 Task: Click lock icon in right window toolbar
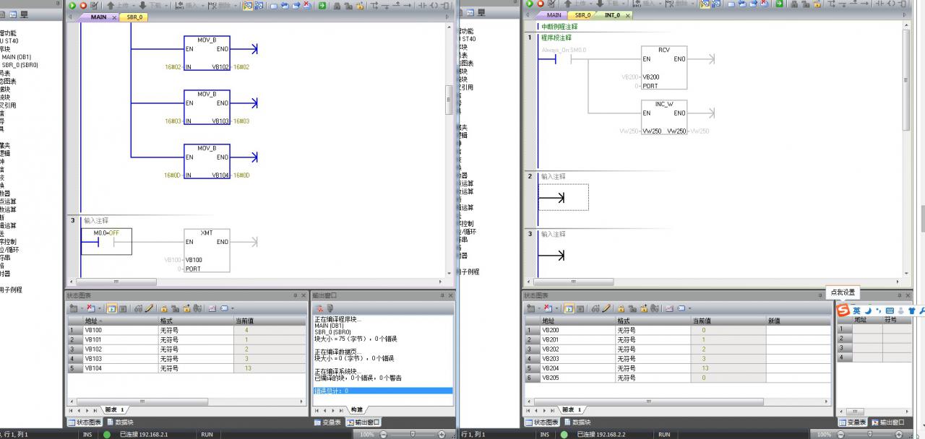pyautogui.click(x=794, y=4)
